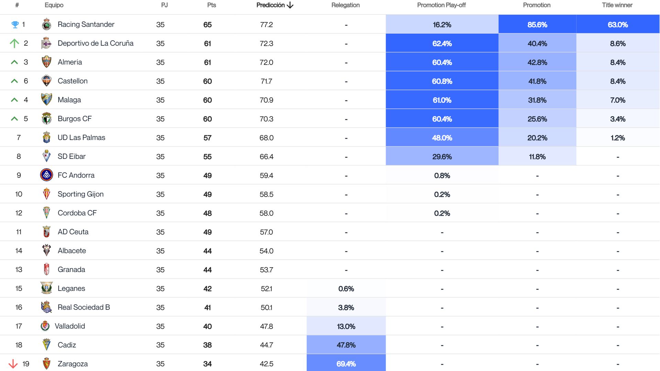Screen dimensions: 660x371
Task: Open the SD Eibar team link
Action: click(71, 156)
